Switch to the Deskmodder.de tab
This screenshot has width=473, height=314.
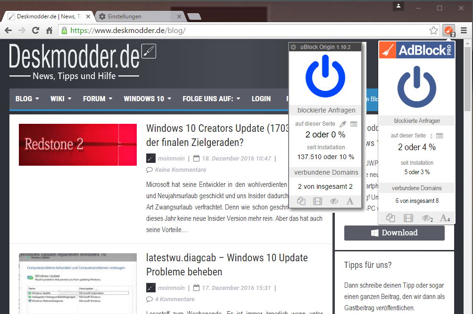49,16
